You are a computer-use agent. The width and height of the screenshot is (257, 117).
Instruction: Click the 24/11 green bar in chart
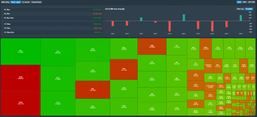point(241,18)
